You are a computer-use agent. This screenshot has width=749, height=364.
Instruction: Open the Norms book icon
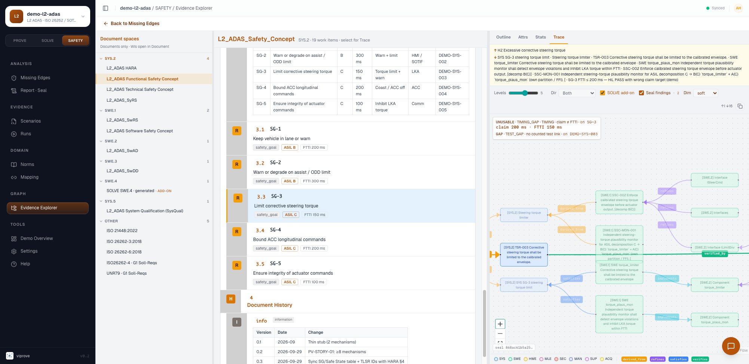14,164
